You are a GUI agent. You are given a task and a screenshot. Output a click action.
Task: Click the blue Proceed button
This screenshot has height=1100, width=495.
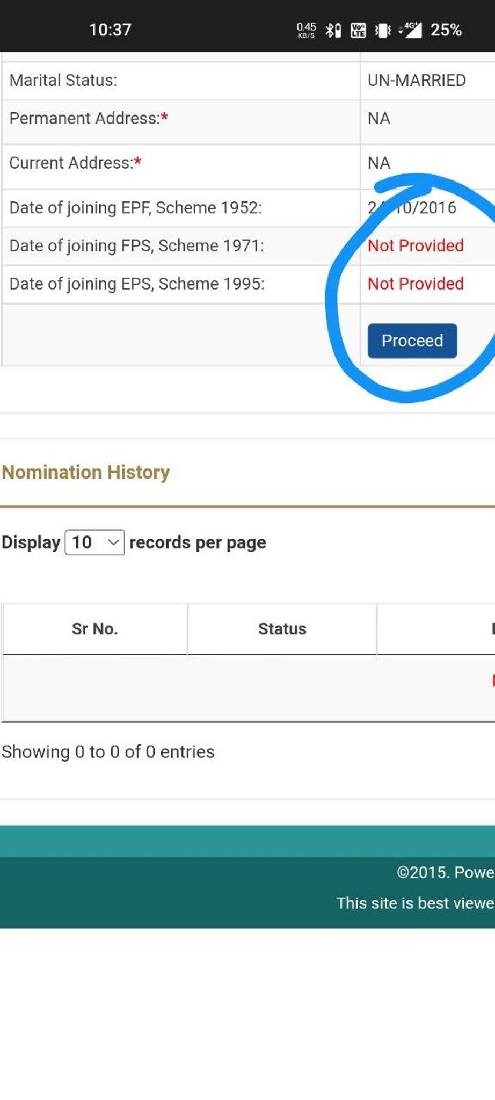[412, 341]
